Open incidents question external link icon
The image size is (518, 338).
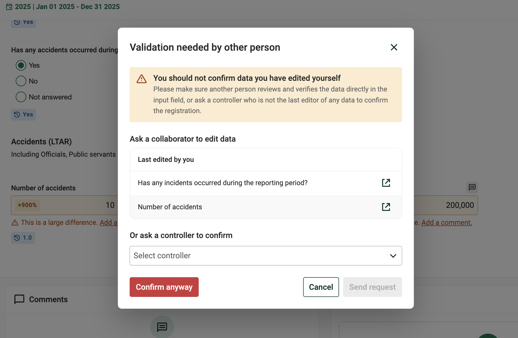click(386, 183)
